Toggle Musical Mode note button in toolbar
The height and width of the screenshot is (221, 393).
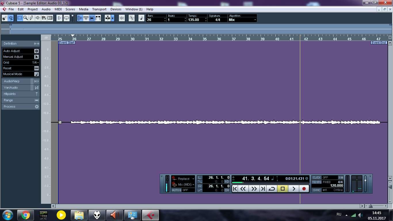click(141, 18)
